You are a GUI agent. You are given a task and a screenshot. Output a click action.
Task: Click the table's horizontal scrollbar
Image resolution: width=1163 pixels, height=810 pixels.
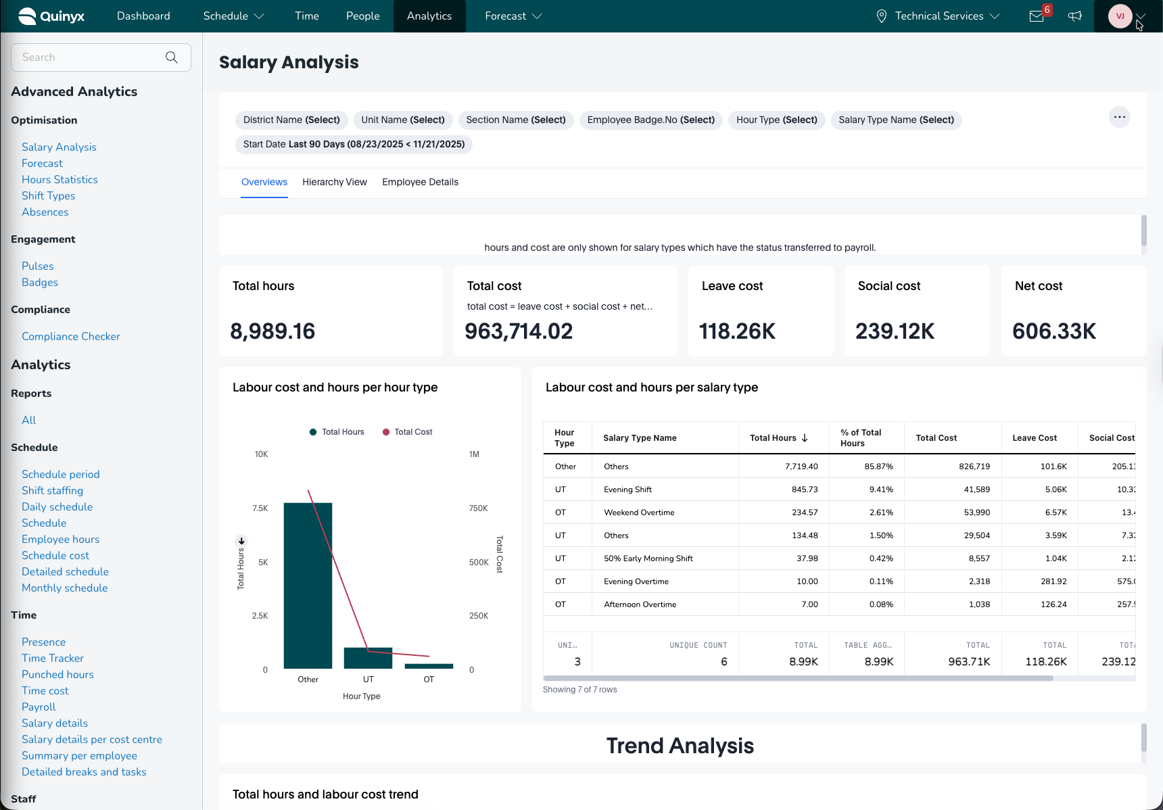[x=798, y=678]
